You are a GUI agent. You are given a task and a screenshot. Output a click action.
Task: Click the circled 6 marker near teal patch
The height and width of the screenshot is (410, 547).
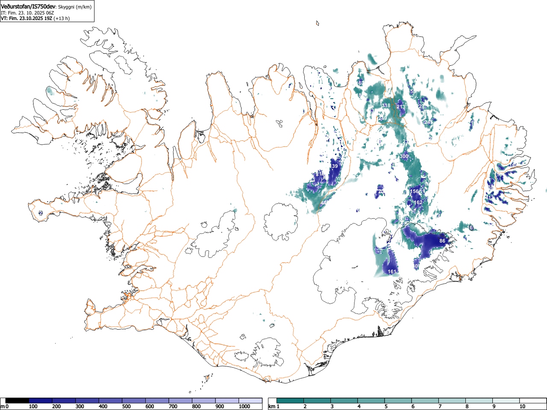(471, 228)
